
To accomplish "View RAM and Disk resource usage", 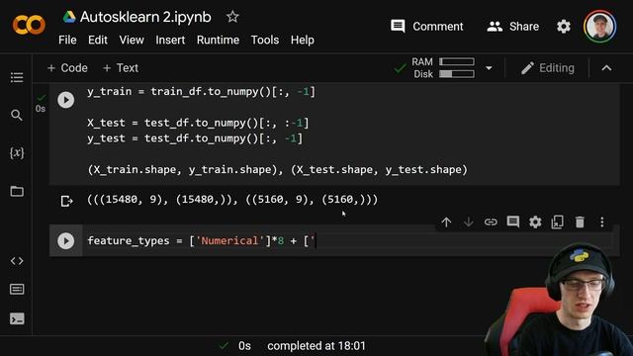I will click(443, 68).
